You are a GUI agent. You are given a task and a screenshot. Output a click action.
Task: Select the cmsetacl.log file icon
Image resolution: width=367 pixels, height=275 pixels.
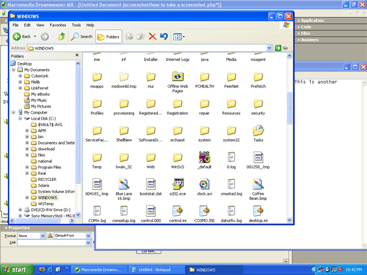click(x=231, y=185)
